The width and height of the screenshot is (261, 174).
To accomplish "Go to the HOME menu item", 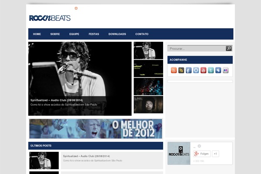I will (x=37, y=34).
